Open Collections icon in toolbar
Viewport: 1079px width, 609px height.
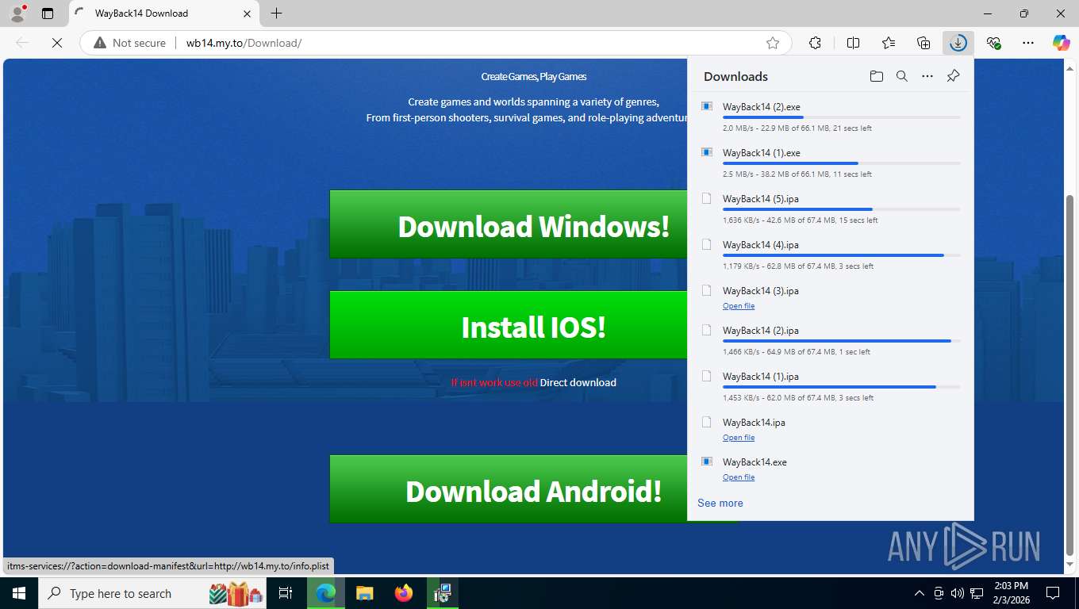coord(923,43)
